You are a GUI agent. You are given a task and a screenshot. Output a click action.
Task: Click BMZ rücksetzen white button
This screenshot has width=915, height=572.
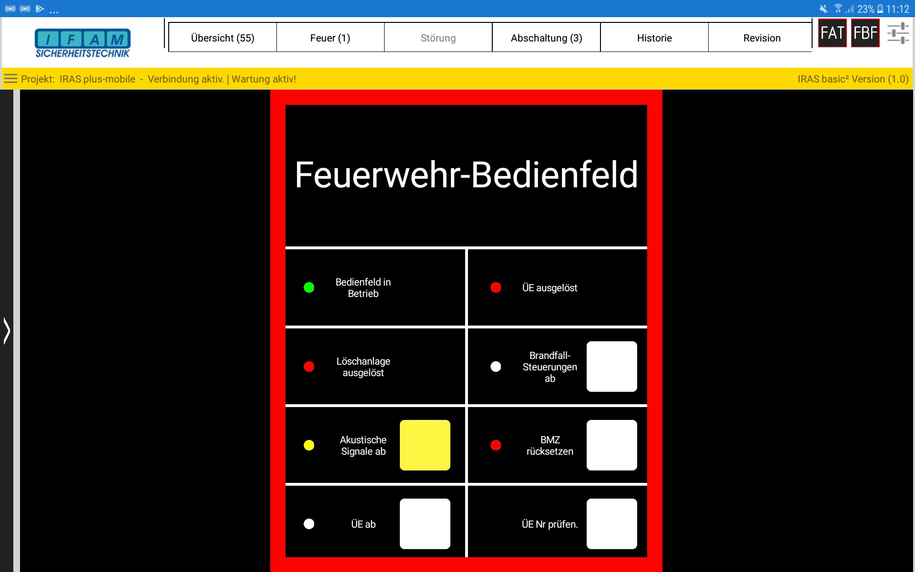click(610, 445)
